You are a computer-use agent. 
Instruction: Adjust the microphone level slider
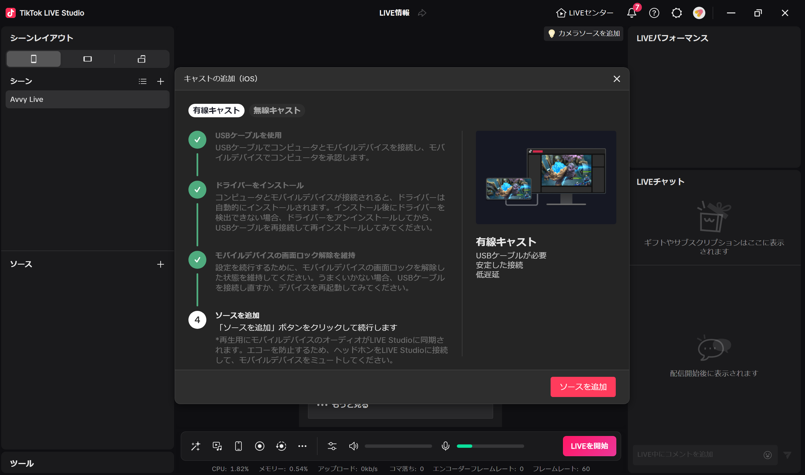pos(490,446)
